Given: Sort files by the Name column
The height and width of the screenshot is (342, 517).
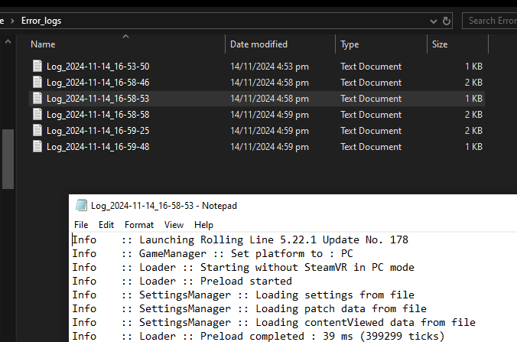Looking at the screenshot, I should pos(43,44).
